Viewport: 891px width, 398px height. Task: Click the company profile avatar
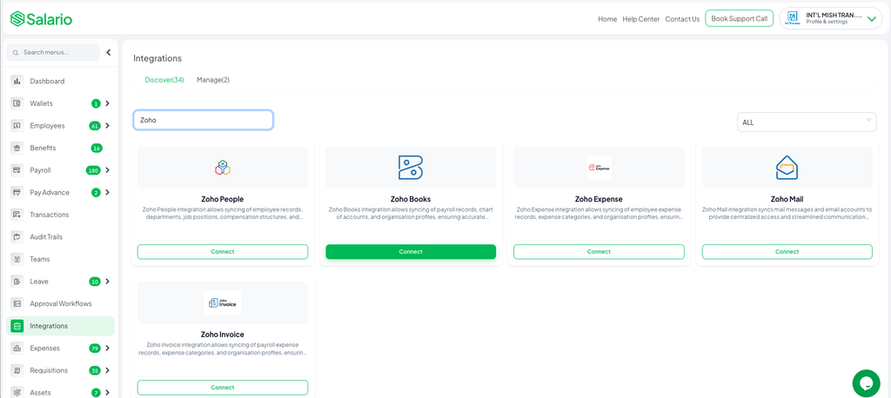pos(792,19)
